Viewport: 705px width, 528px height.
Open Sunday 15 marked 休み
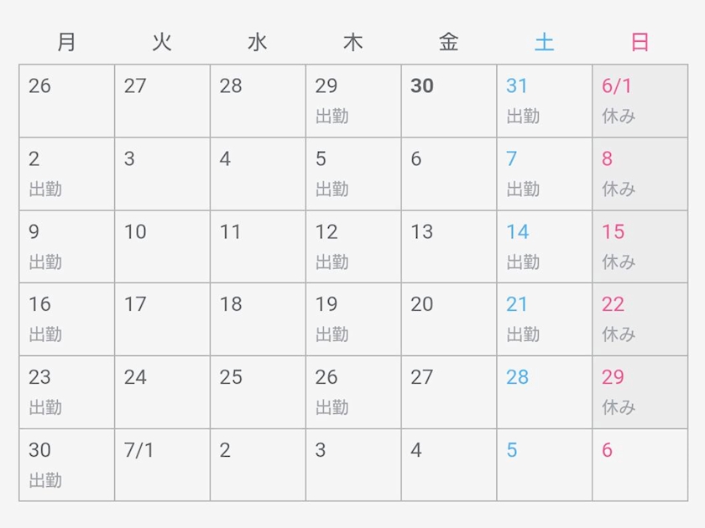pos(640,246)
